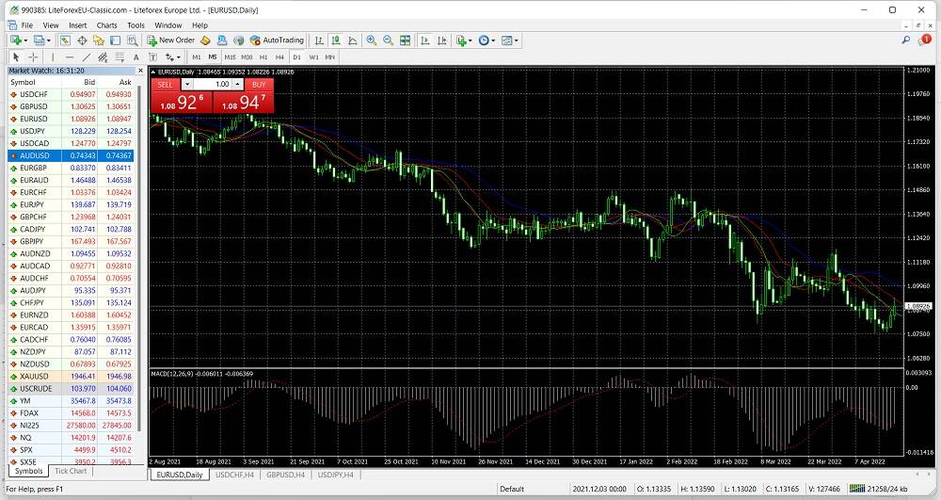Select the USCRUDE row in Market Watch

71,388
